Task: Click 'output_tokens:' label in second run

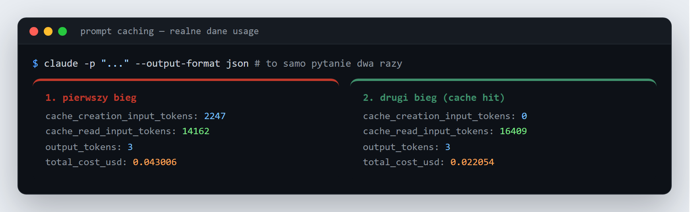Action: tap(401, 147)
